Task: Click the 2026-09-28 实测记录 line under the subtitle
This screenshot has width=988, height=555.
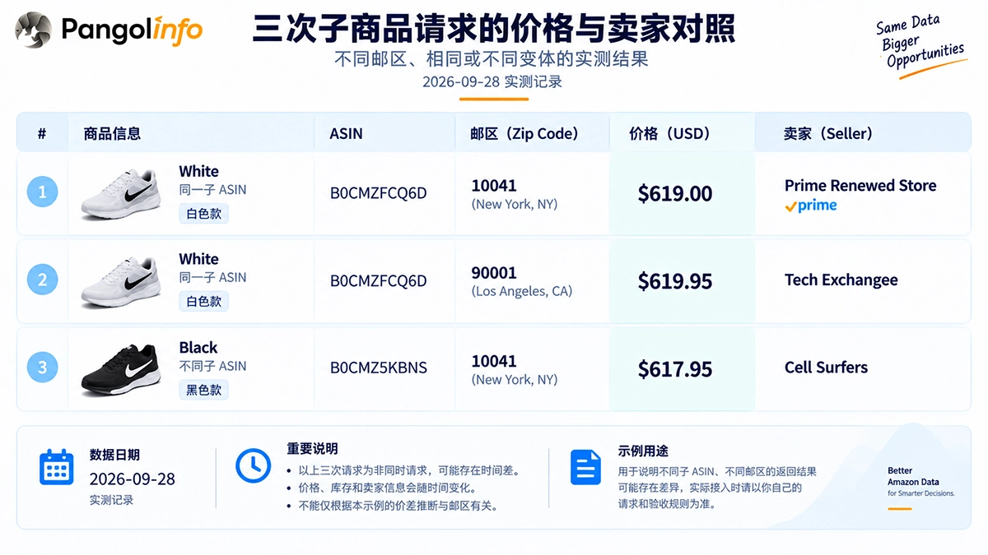Action: 492,82
